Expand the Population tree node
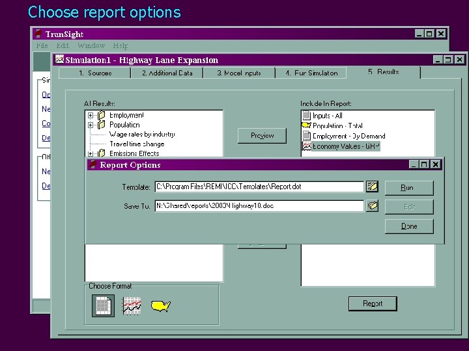469x351 pixels. coord(91,125)
